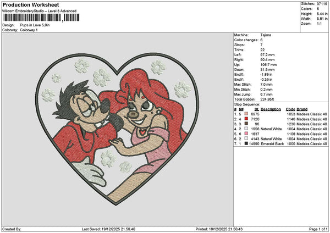330x233 pixels.
Task: Click the 'Code' column header
Action: coord(290,109)
